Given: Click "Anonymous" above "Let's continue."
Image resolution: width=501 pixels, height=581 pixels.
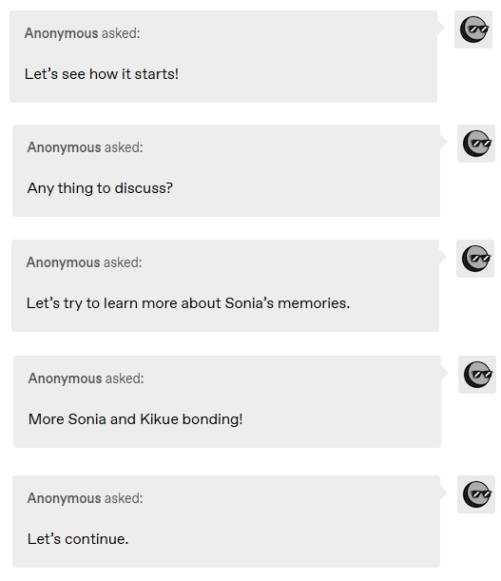Looking at the screenshot, I should click(x=64, y=498).
